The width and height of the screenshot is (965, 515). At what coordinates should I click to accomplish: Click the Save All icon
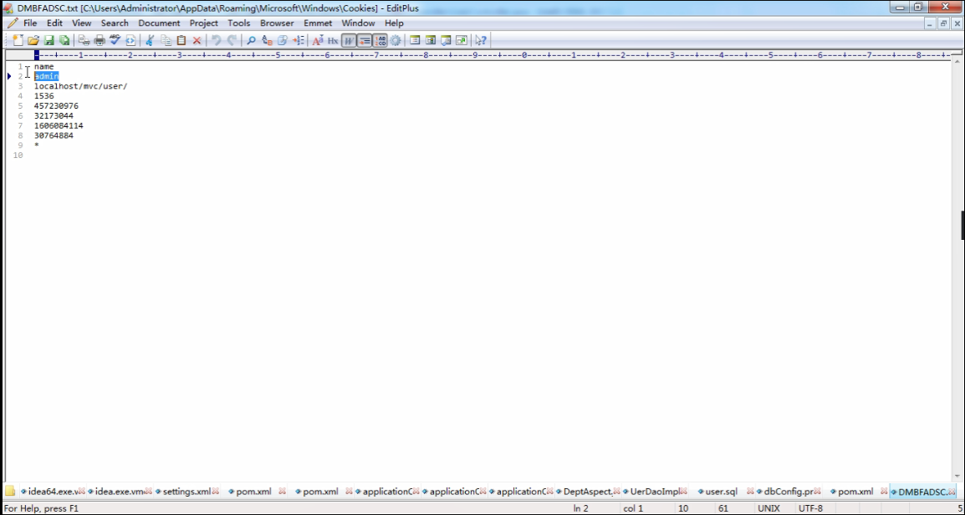pos(64,41)
